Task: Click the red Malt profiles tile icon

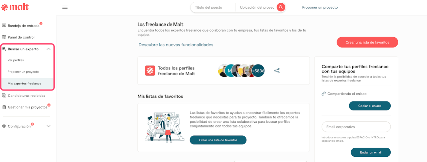Action: pos(150,71)
